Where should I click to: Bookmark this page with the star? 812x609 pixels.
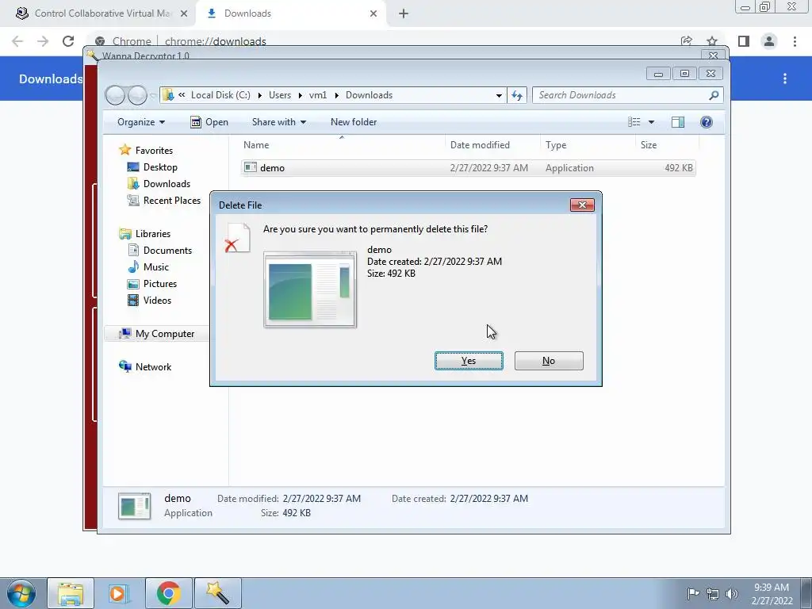click(x=712, y=41)
